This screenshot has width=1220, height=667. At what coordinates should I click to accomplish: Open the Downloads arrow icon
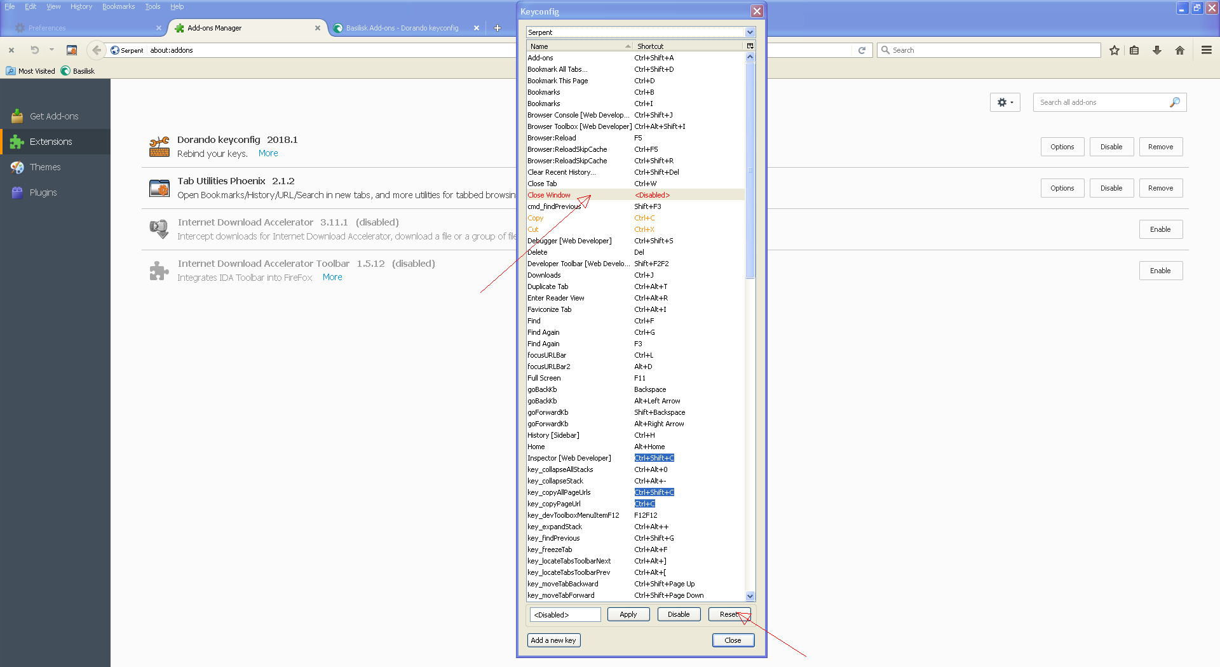point(1157,50)
